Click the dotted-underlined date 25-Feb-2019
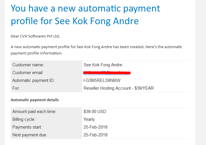Viewport: 206px width, 145px height. (96, 135)
